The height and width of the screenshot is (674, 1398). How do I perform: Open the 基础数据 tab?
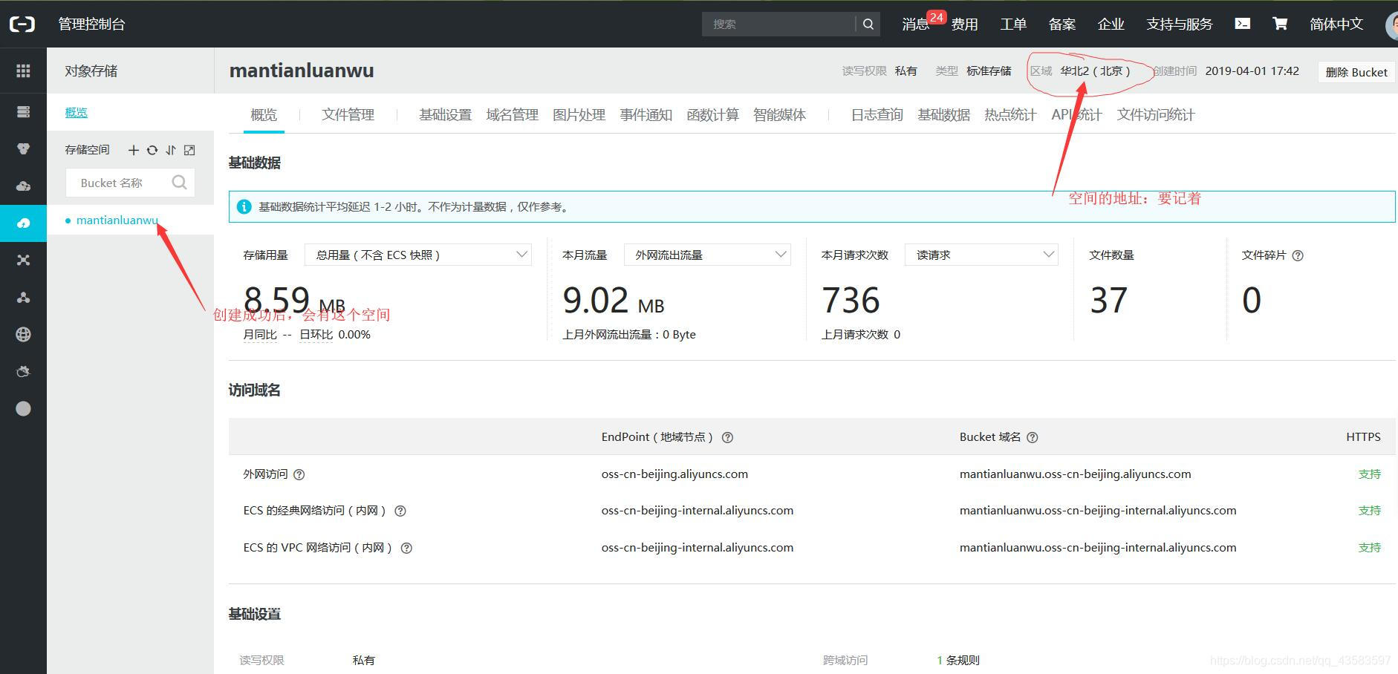point(943,114)
